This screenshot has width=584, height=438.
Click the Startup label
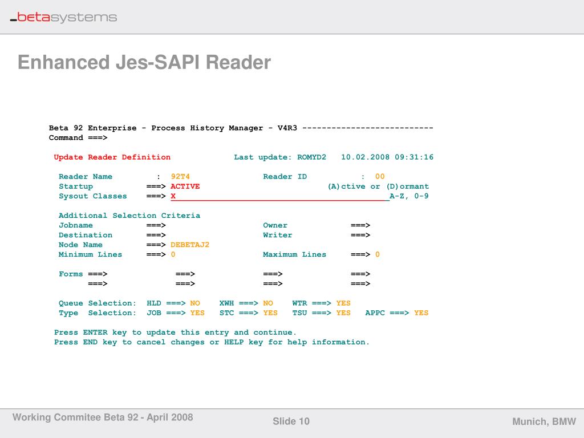[x=76, y=186]
